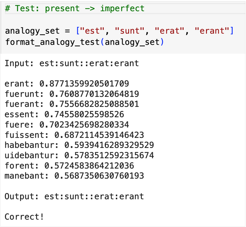The height and width of the screenshot is (227, 246).
Task: Click the fuerunt result line
Action: click(x=72, y=94)
